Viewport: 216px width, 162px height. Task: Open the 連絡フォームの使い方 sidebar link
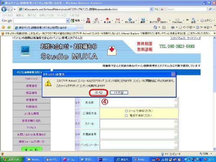tap(32, 141)
